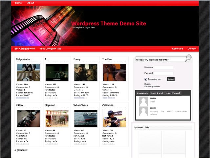Click the film strip header banner
This screenshot has width=210, height=158.
tap(105, 26)
